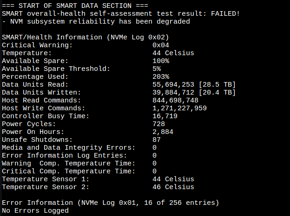Click the "Critical Warning:" label
Image resolution: width=290 pixels, height=216 pixels.
coord(37,45)
